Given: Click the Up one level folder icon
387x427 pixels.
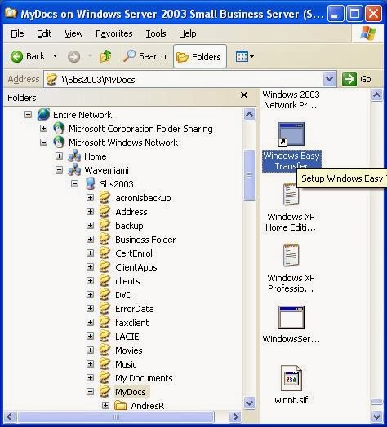Looking at the screenshot, I should 105,56.
